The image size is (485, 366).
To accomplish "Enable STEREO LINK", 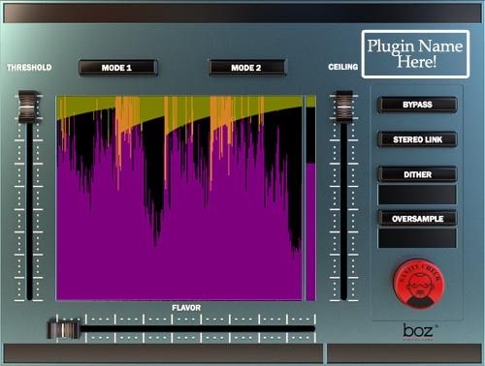I will pos(417,139).
